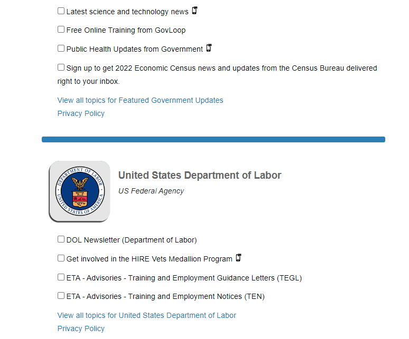The width and height of the screenshot is (409, 339).
Task: Check Latest science and technology news
Action: (x=61, y=11)
